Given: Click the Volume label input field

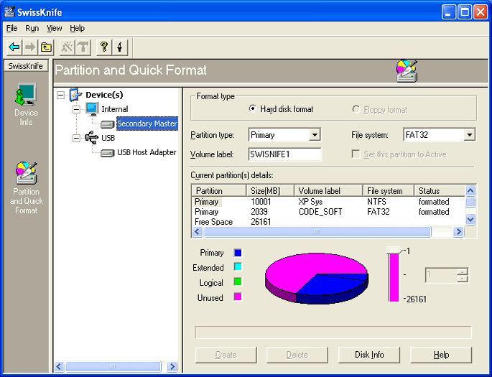Looking at the screenshot, I should [284, 154].
